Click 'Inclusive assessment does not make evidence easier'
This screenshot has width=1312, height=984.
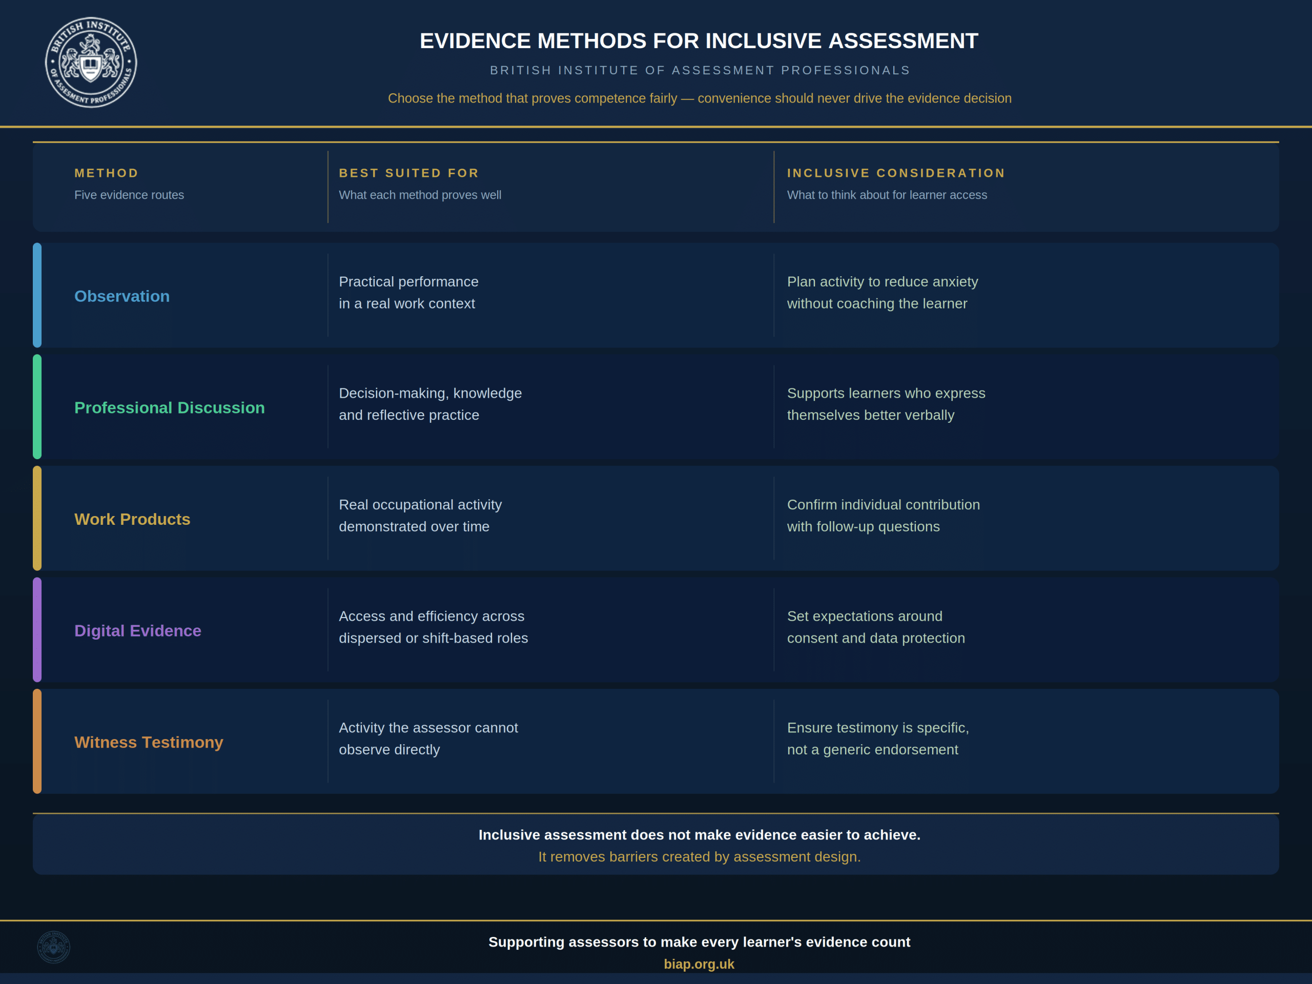(x=699, y=834)
